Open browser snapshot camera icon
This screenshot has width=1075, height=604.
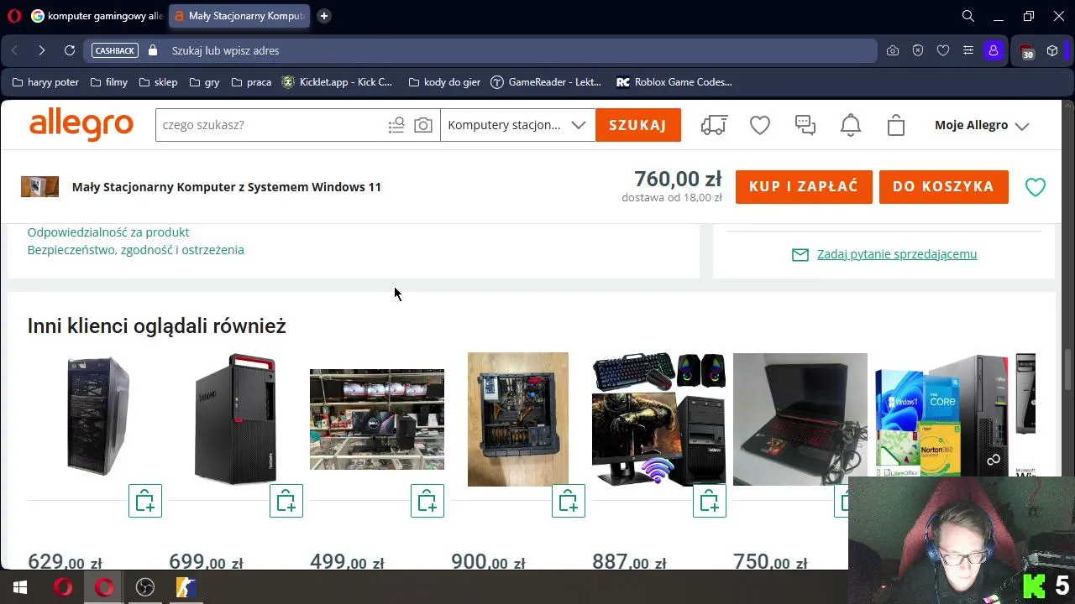(893, 50)
